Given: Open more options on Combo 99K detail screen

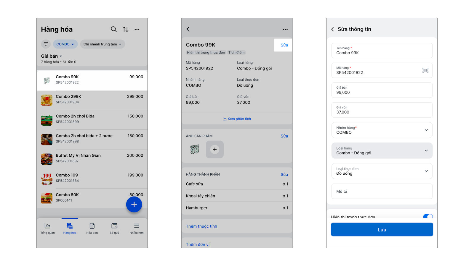Looking at the screenshot, I should click(x=285, y=29).
